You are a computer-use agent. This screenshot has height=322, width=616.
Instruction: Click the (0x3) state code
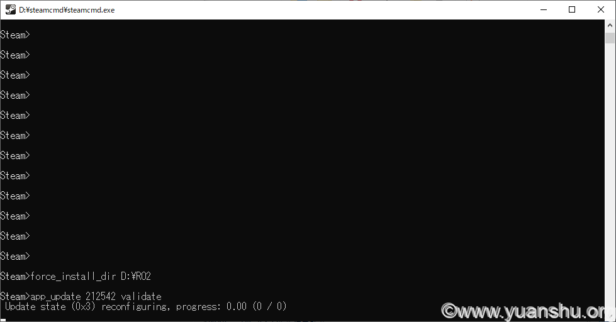point(83,306)
